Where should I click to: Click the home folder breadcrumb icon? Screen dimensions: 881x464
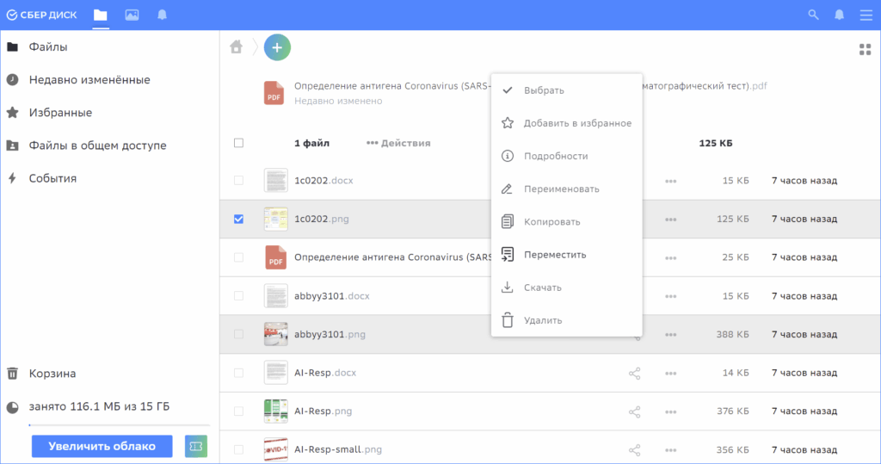pos(236,47)
